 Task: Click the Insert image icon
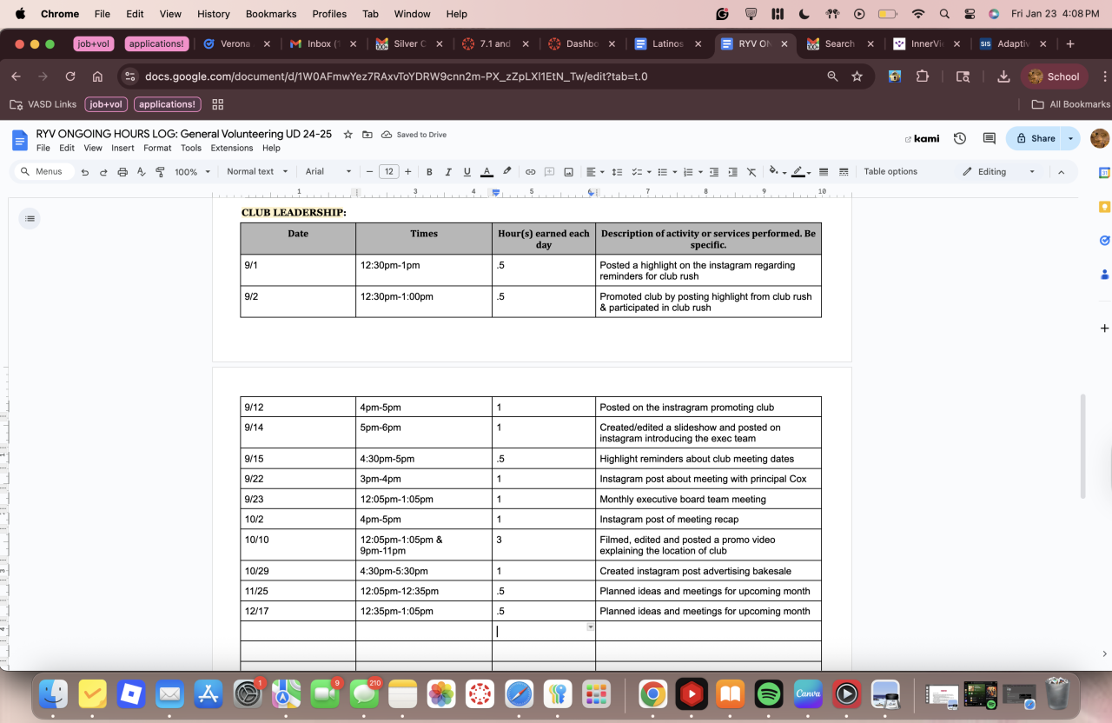click(568, 172)
